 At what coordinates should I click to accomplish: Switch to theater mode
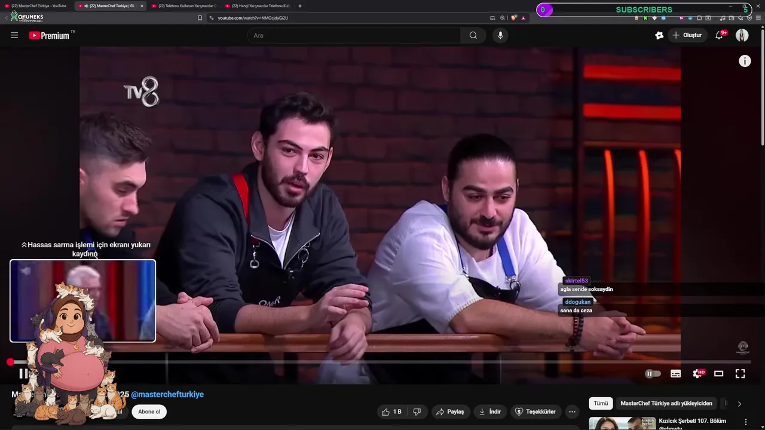[x=719, y=374]
